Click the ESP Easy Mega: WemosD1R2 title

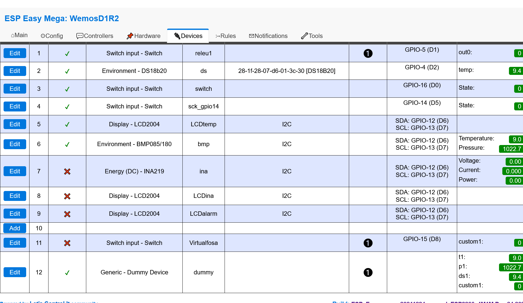pos(62,18)
